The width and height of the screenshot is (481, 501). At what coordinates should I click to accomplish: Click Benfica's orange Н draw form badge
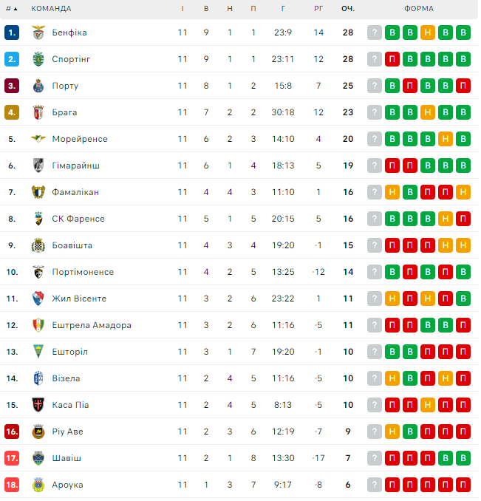point(428,33)
